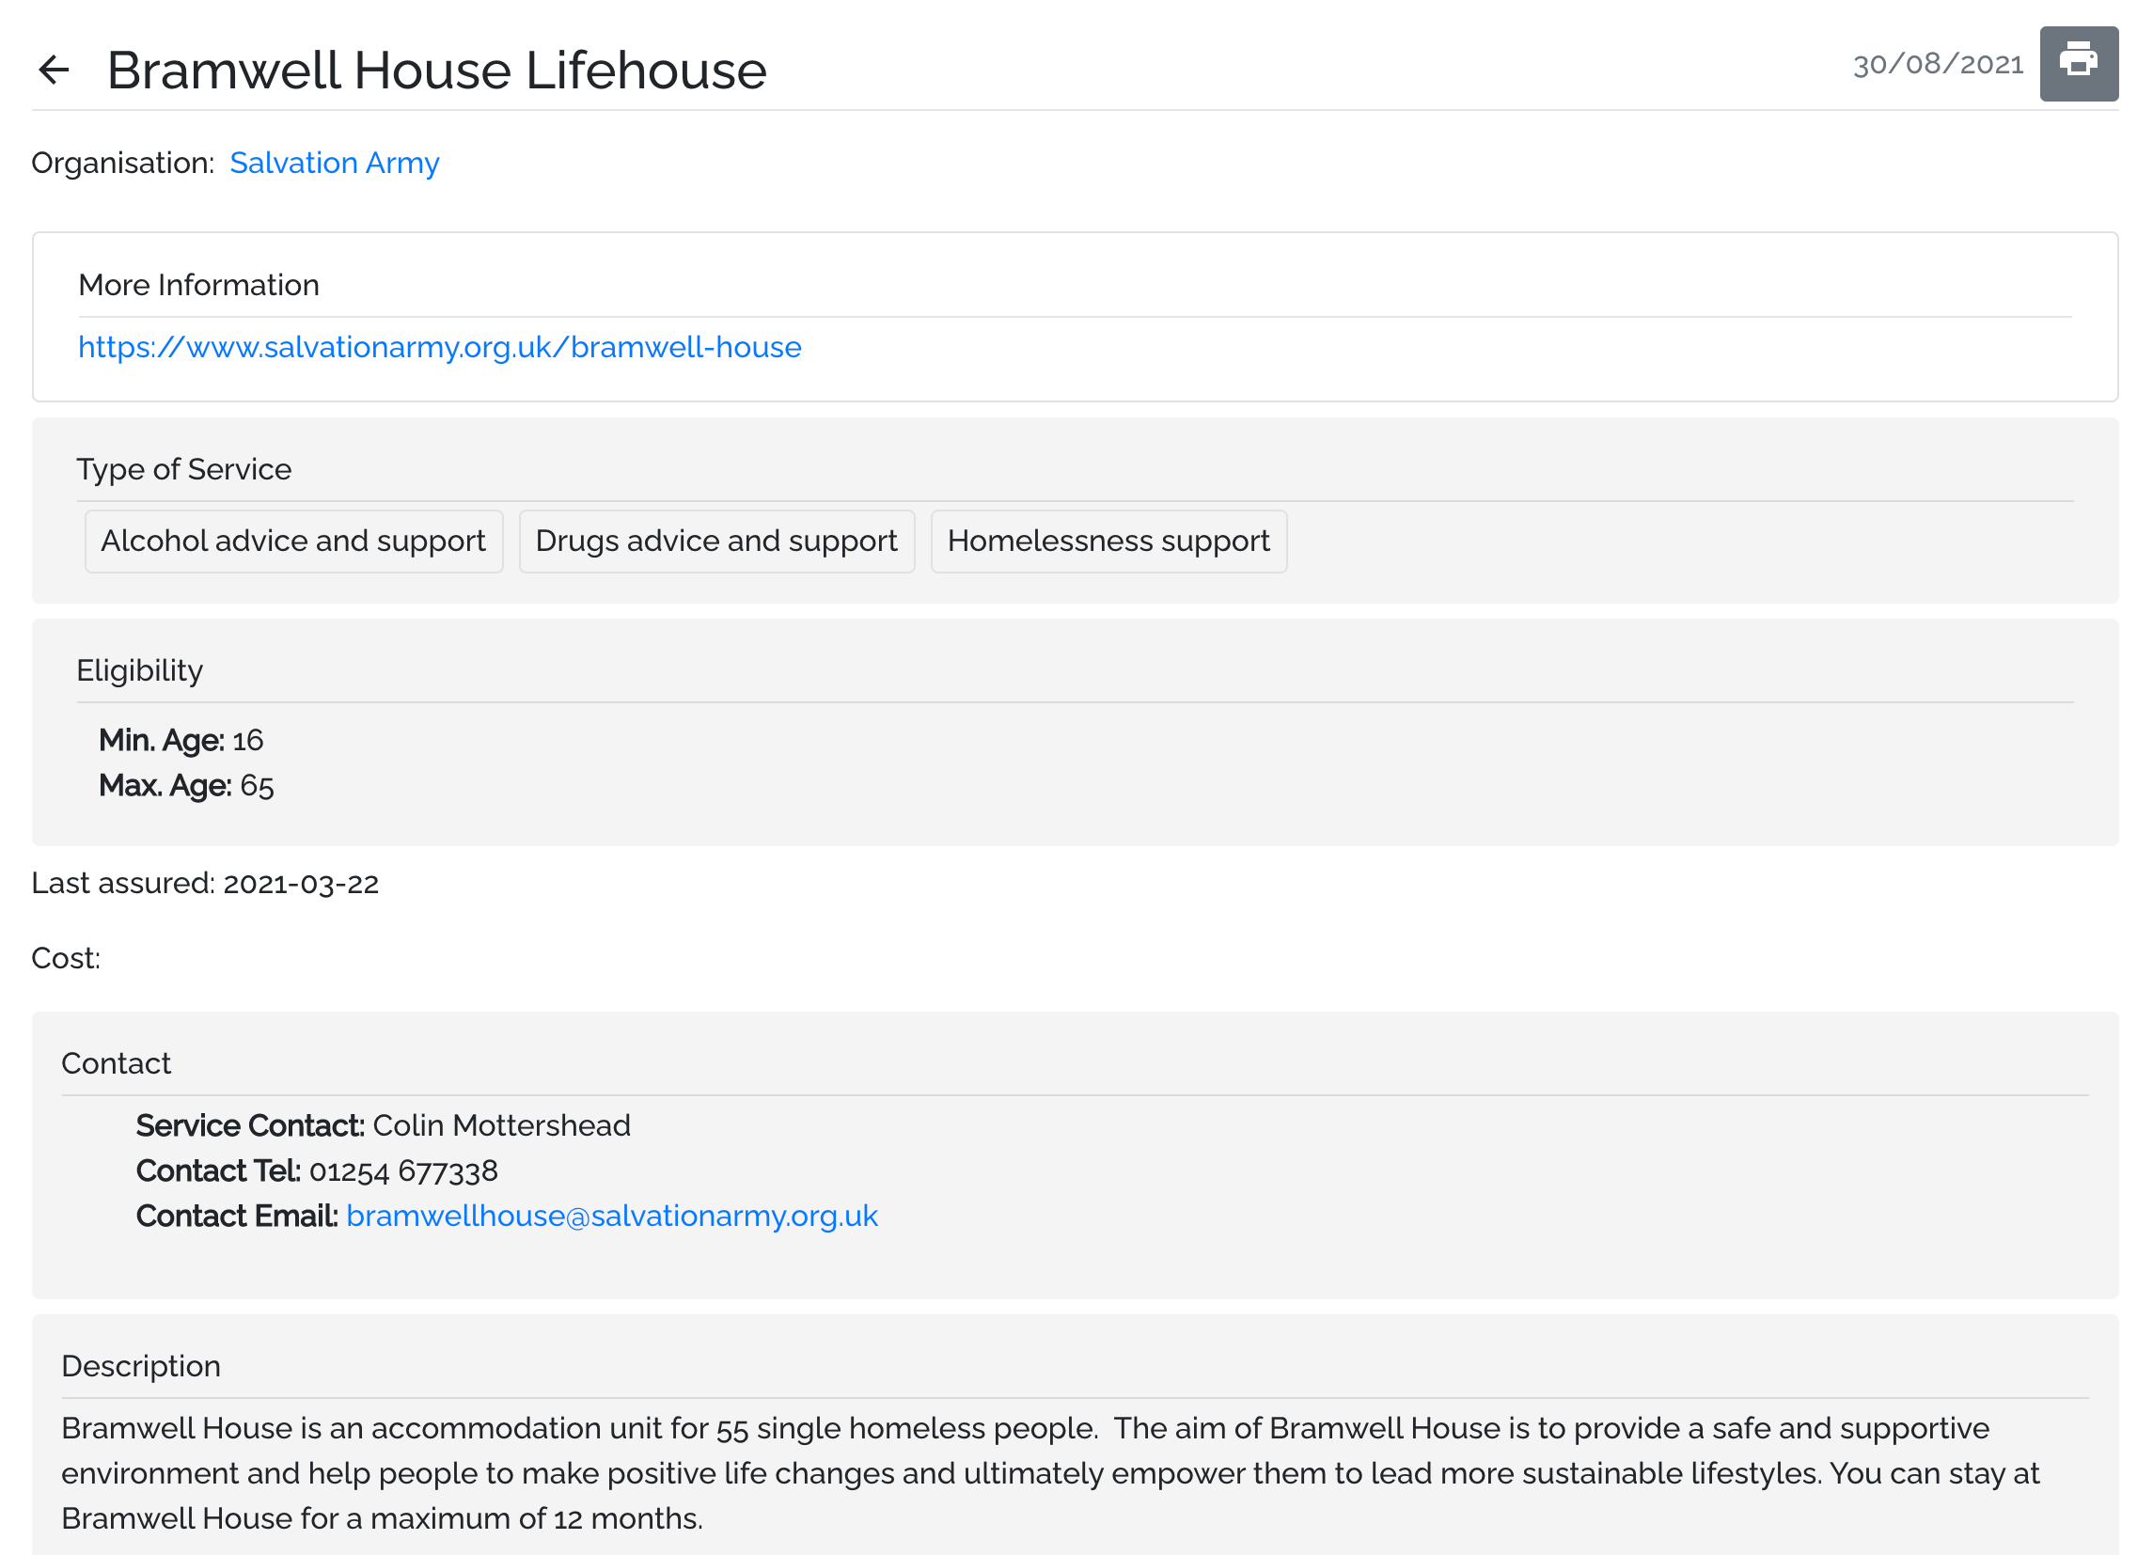Viewport: 2153px width, 1555px height.
Task: Click the Min. Age: 16 line
Action: (181, 740)
